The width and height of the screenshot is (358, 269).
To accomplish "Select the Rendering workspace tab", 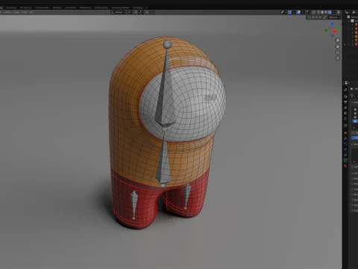I will [85, 7].
